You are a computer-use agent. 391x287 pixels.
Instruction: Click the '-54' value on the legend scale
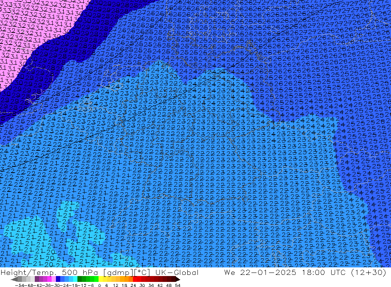click(x=20, y=285)
